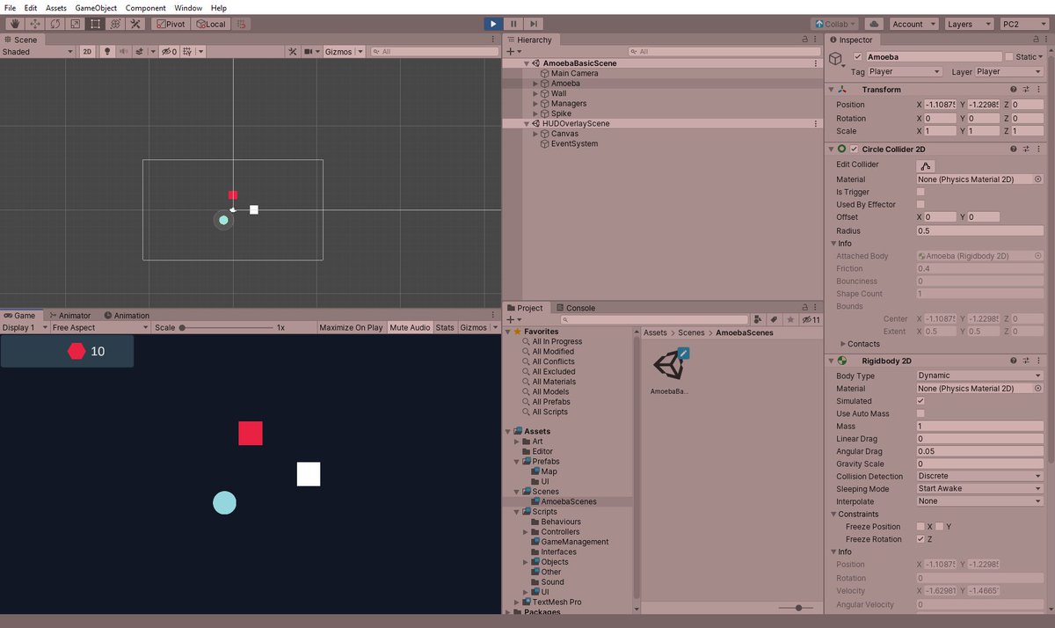The image size is (1055, 628).
Task: Adjust the Project icon size slider
Action: point(797,608)
